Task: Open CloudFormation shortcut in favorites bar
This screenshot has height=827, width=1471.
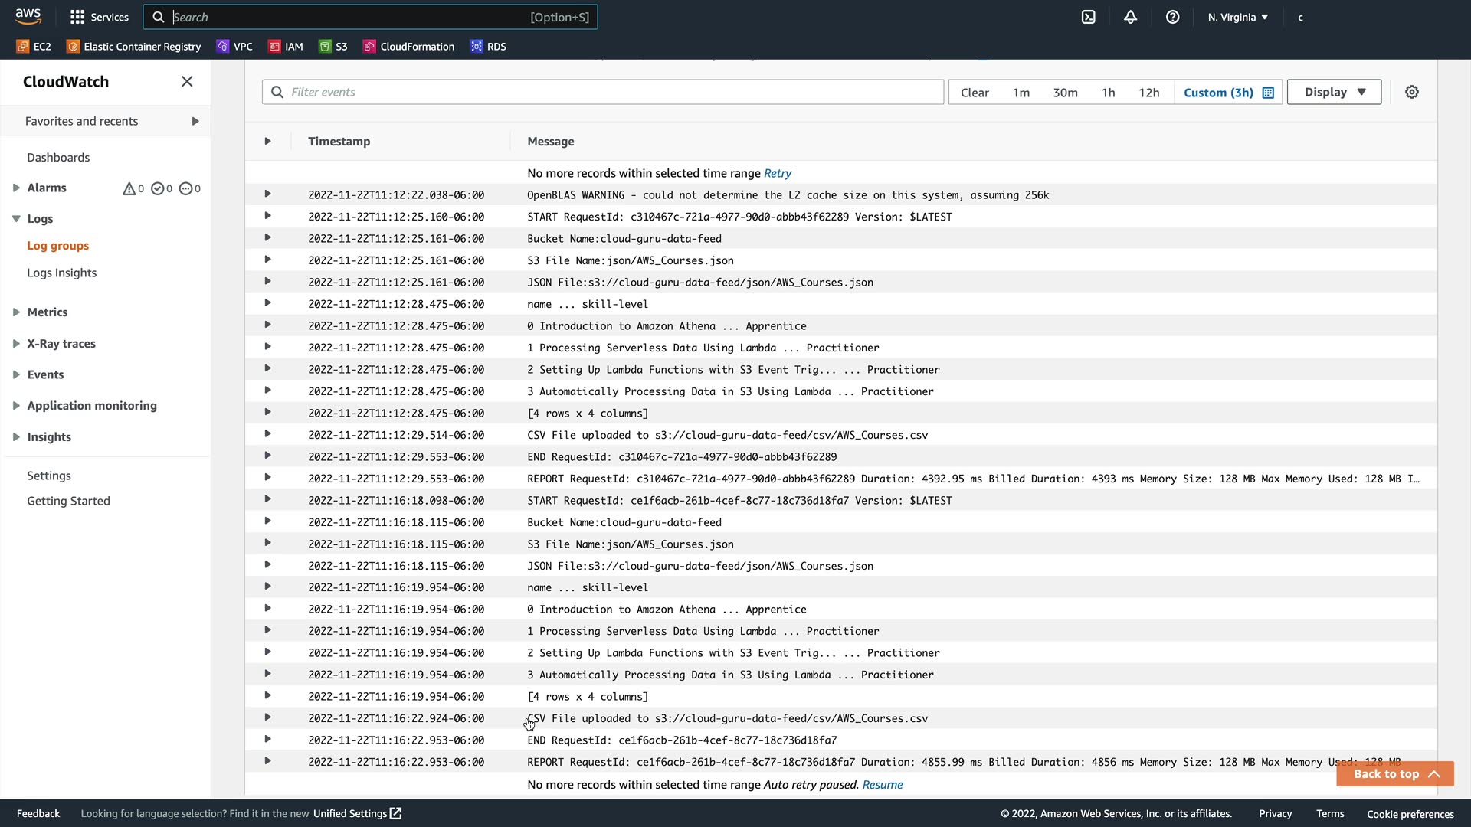Action: [408, 47]
